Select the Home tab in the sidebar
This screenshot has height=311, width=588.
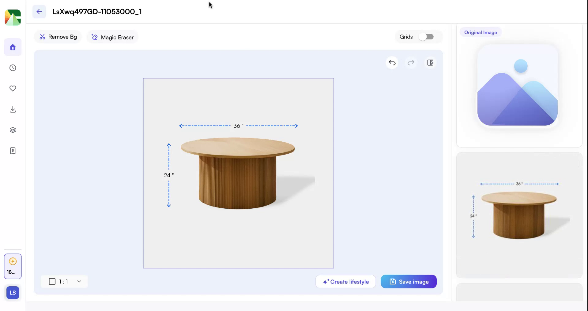(x=13, y=47)
